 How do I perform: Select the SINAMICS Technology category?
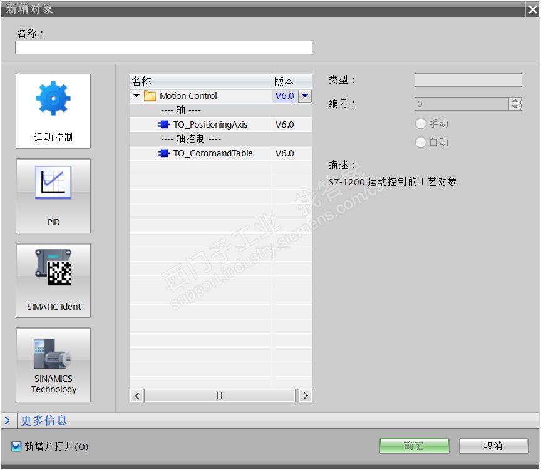pyautogui.click(x=53, y=365)
